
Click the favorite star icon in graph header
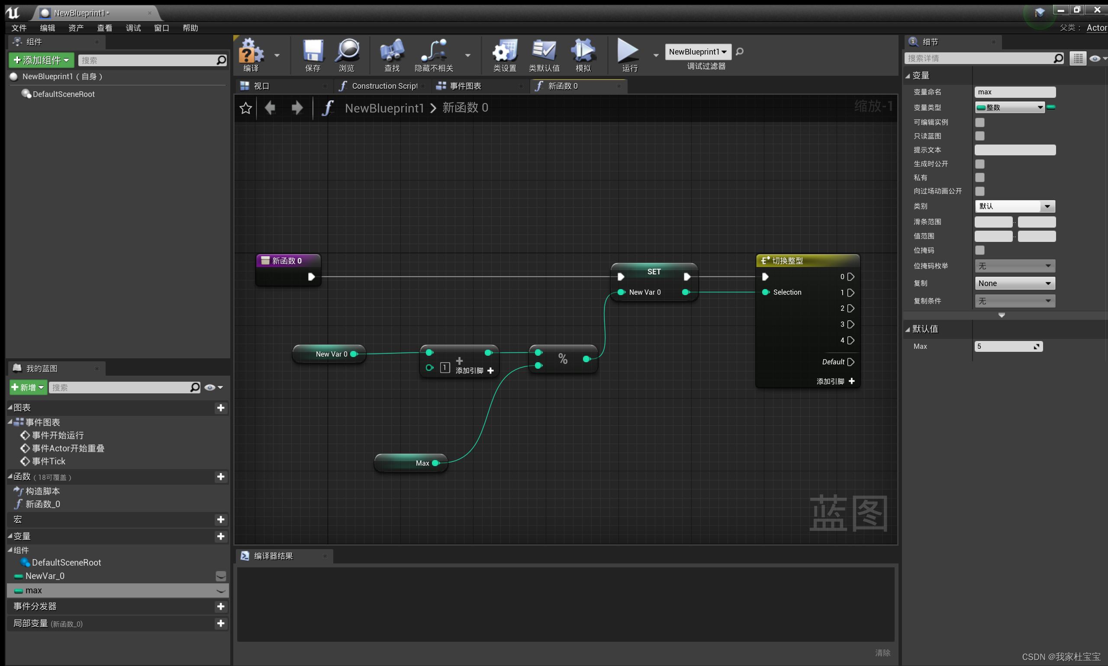click(x=245, y=108)
